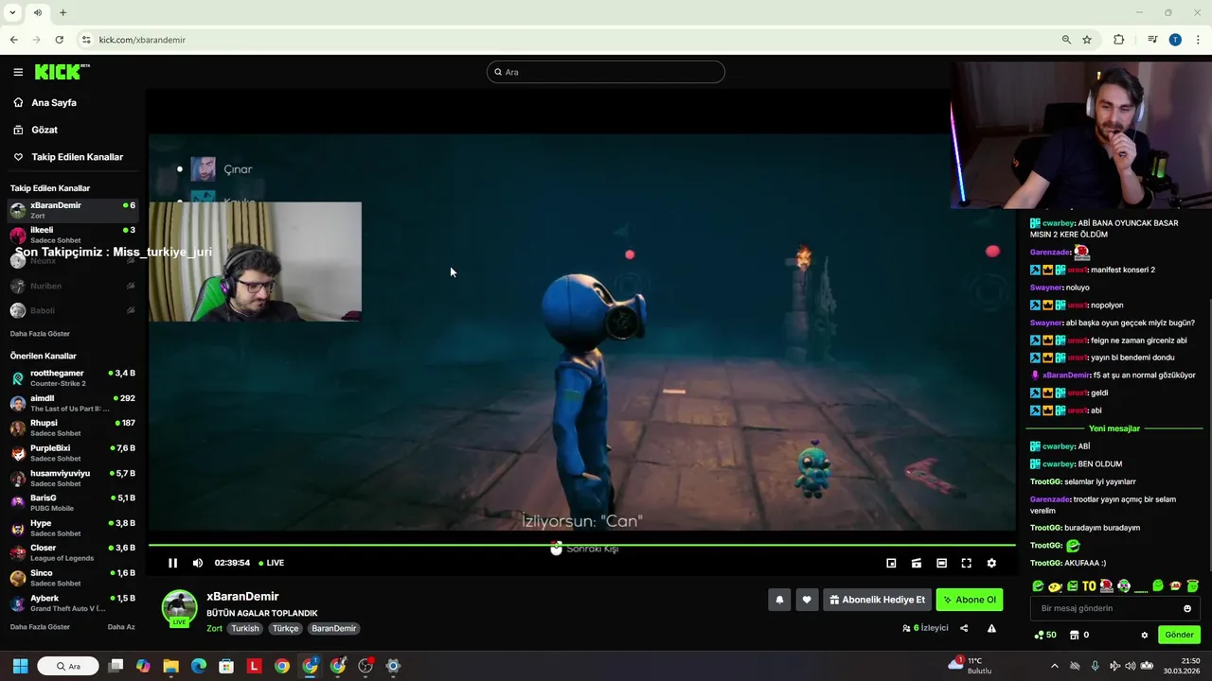The height and width of the screenshot is (681, 1212).
Task: Jump to LIVE in the player
Action: [x=271, y=563]
